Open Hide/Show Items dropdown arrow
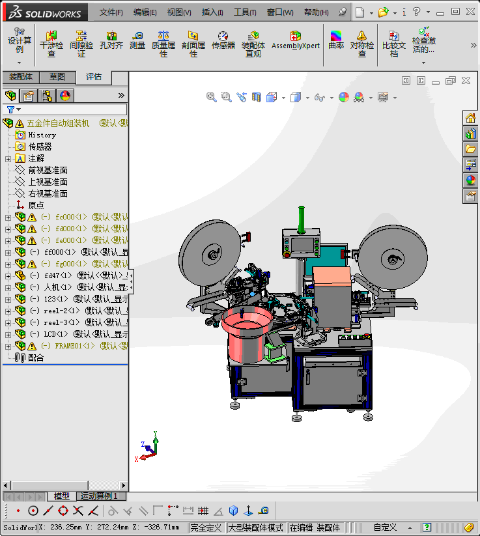480x536 pixels. [x=332, y=98]
